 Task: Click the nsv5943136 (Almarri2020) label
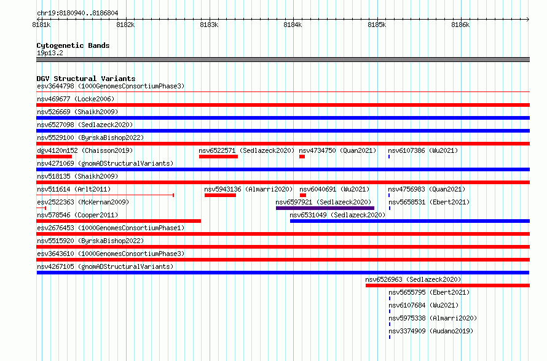tap(248, 189)
